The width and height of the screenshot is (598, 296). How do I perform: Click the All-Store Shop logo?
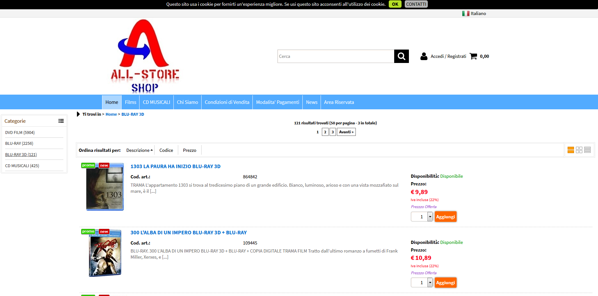pos(145,56)
